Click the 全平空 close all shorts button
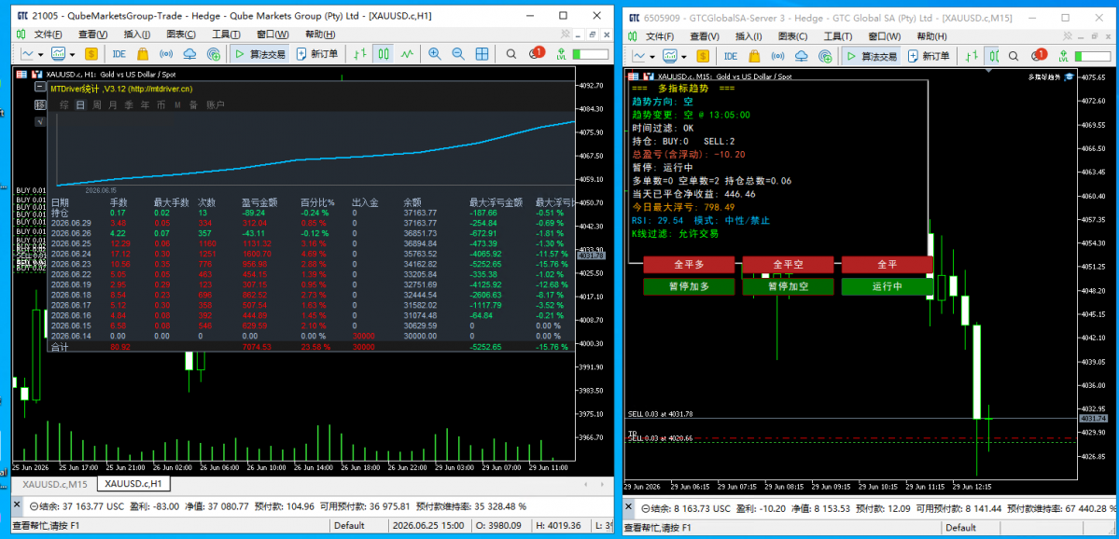Screen dimensions: 1119x539 (x=788, y=264)
